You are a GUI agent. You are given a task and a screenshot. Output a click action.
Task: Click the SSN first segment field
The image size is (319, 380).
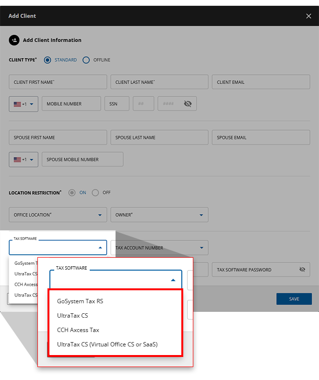coord(117,104)
